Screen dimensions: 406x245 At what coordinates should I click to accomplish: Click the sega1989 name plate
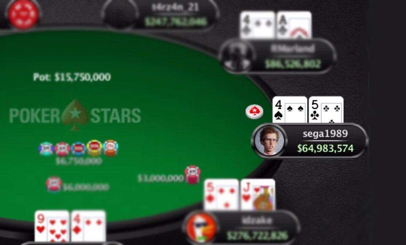click(310, 141)
